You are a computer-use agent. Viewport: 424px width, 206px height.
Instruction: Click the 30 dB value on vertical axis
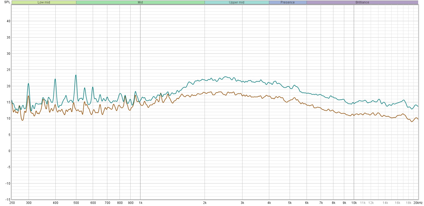(x=8, y=54)
